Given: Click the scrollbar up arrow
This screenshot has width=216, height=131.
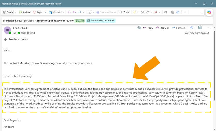Looking at the screenshot, I should [x=214, y=28].
